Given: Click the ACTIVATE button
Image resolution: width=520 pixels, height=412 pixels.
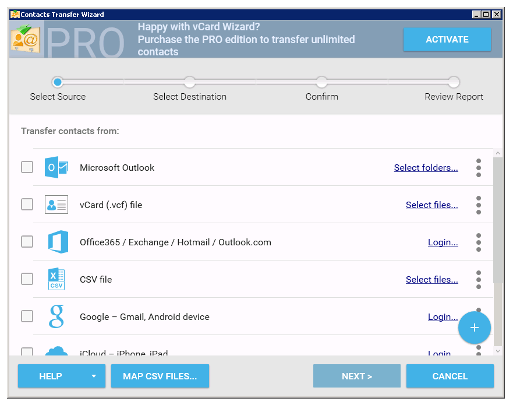Looking at the screenshot, I should tap(447, 39).
